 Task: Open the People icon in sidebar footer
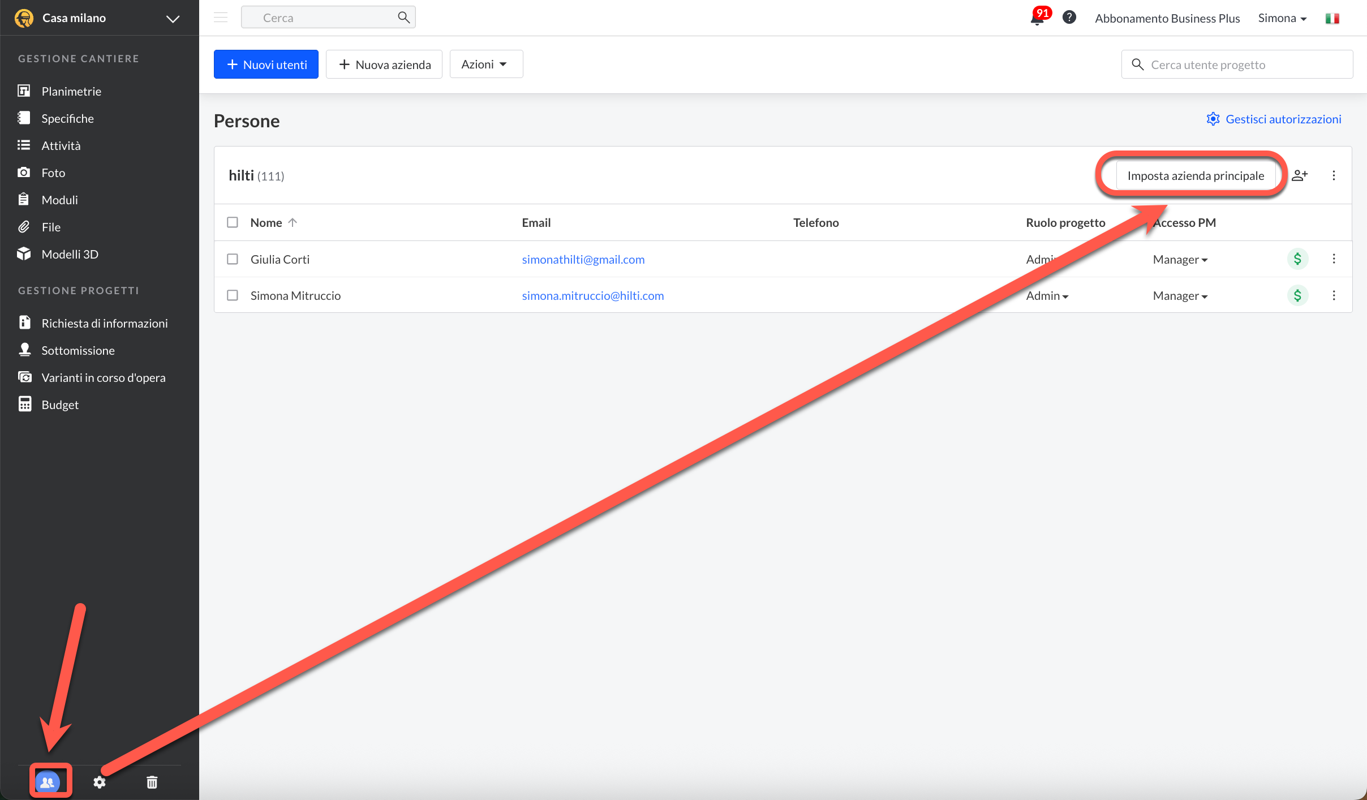click(x=48, y=782)
